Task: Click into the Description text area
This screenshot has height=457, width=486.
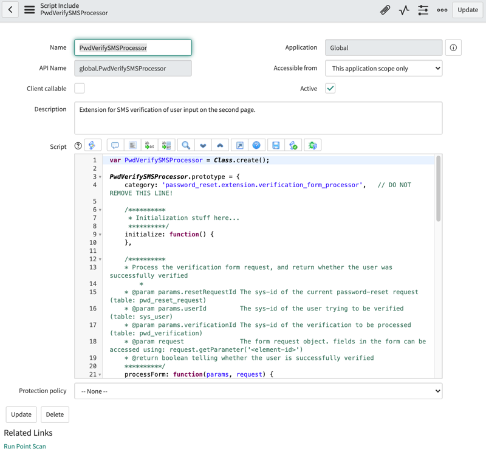Action: pos(258,118)
